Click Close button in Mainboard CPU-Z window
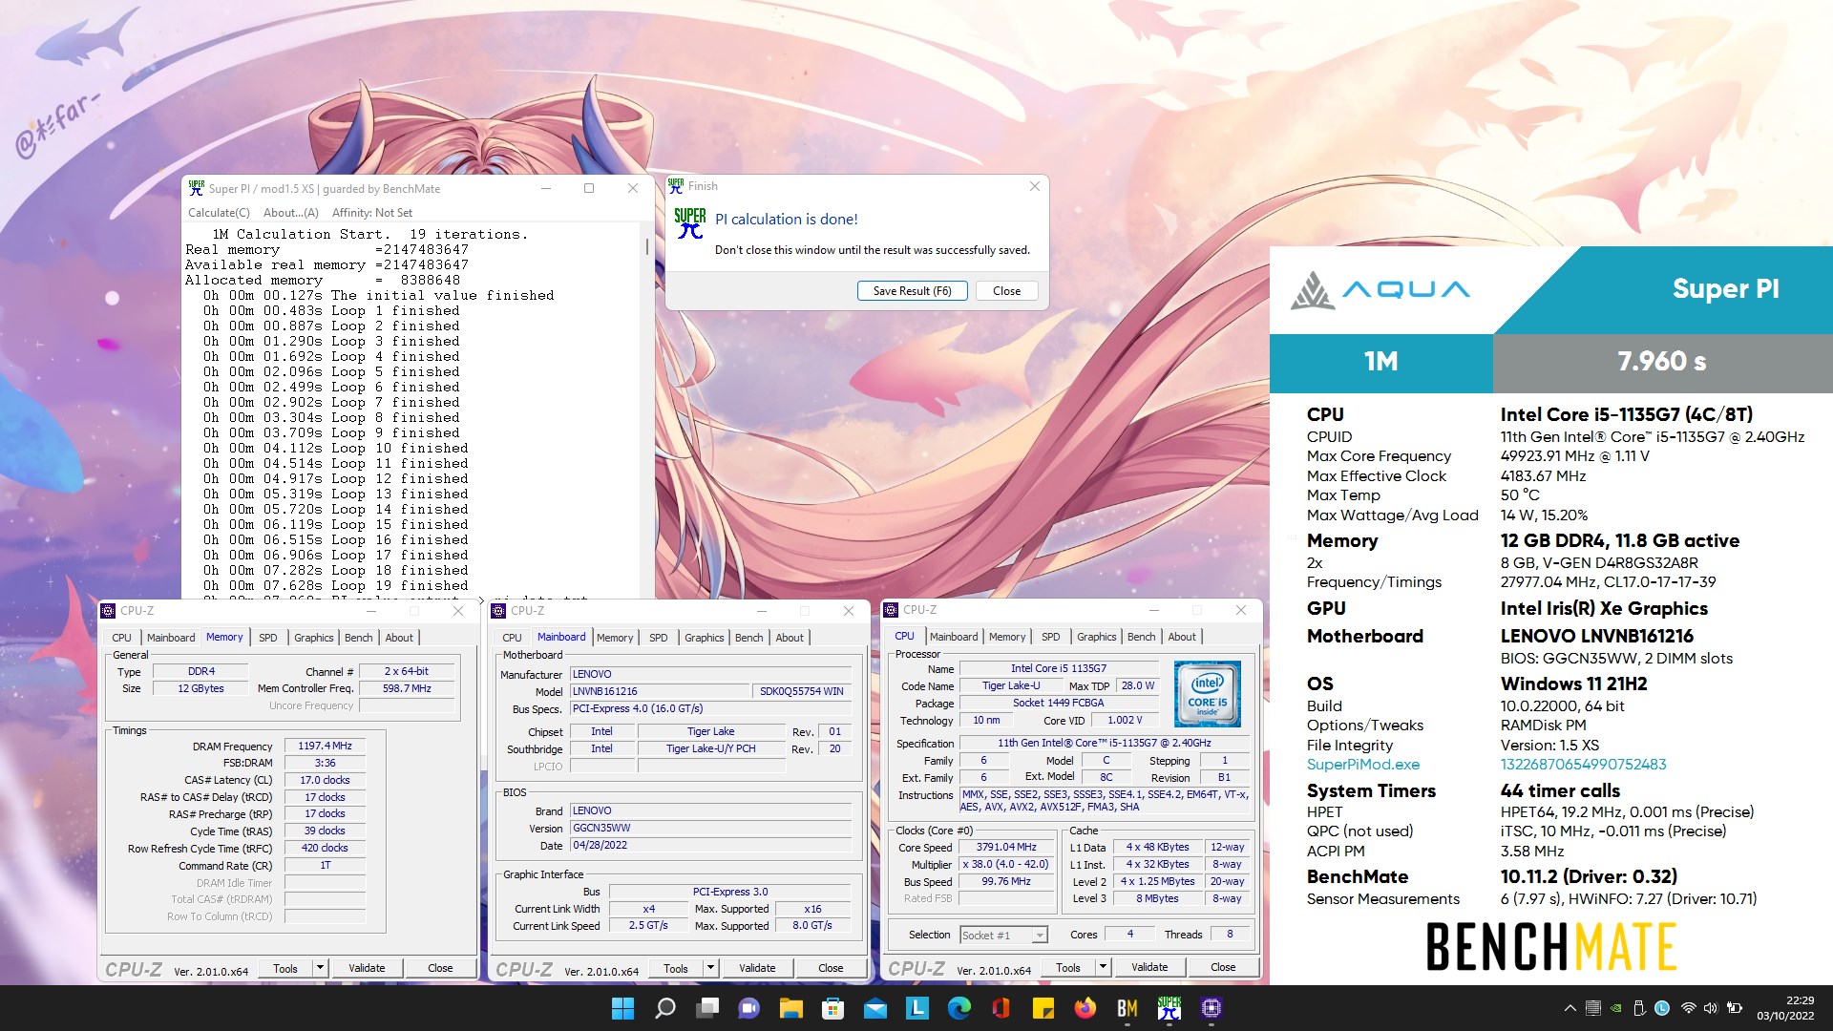The width and height of the screenshot is (1833, 1031). (831, 968)
